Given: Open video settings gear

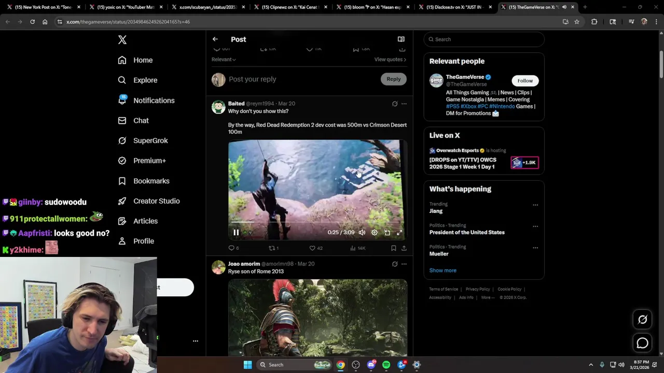Looking at the screenshot, I should (375, 233).
